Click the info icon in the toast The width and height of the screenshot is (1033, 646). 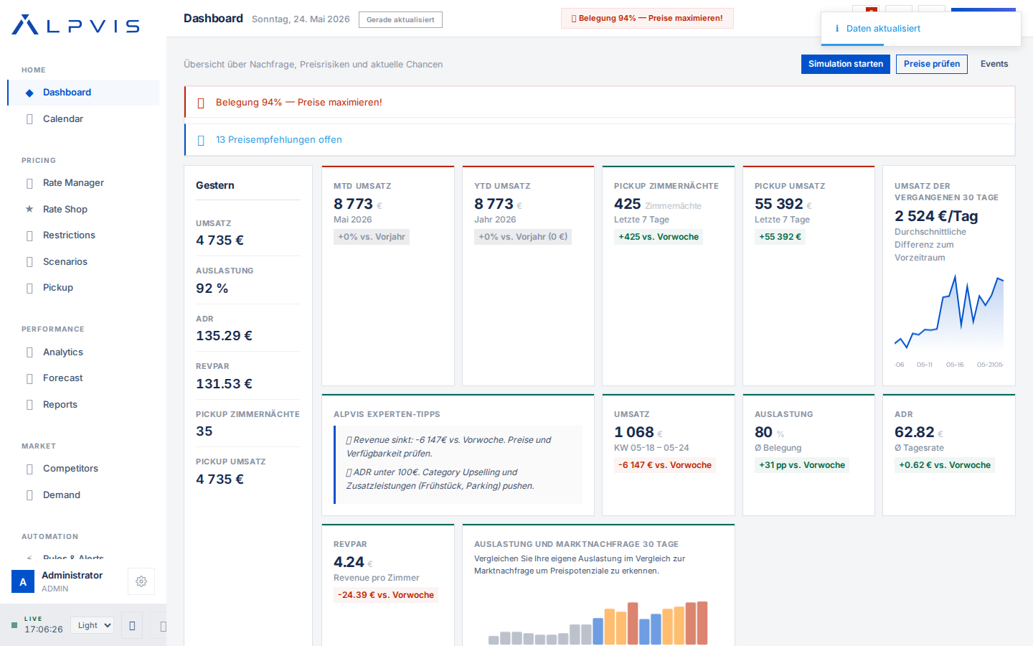click(837, 29)
